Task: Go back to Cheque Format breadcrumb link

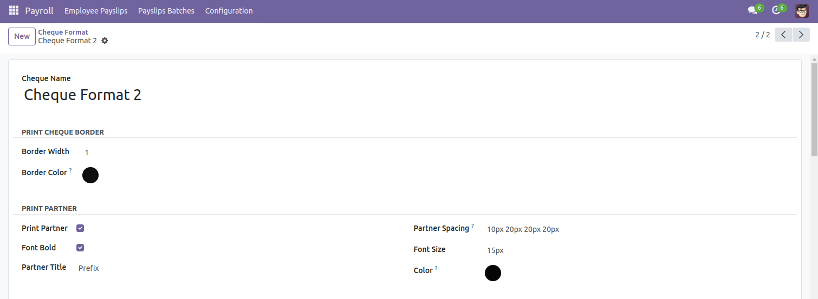Action: (x=63, y=32)
